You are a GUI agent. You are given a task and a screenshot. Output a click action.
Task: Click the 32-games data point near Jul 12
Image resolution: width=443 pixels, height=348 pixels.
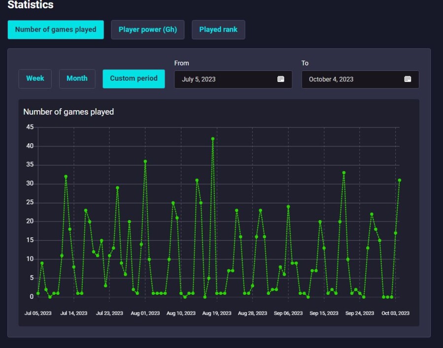66,177
